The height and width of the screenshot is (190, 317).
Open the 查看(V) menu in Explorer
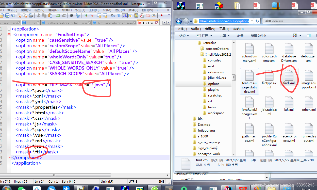click(210, 29)
